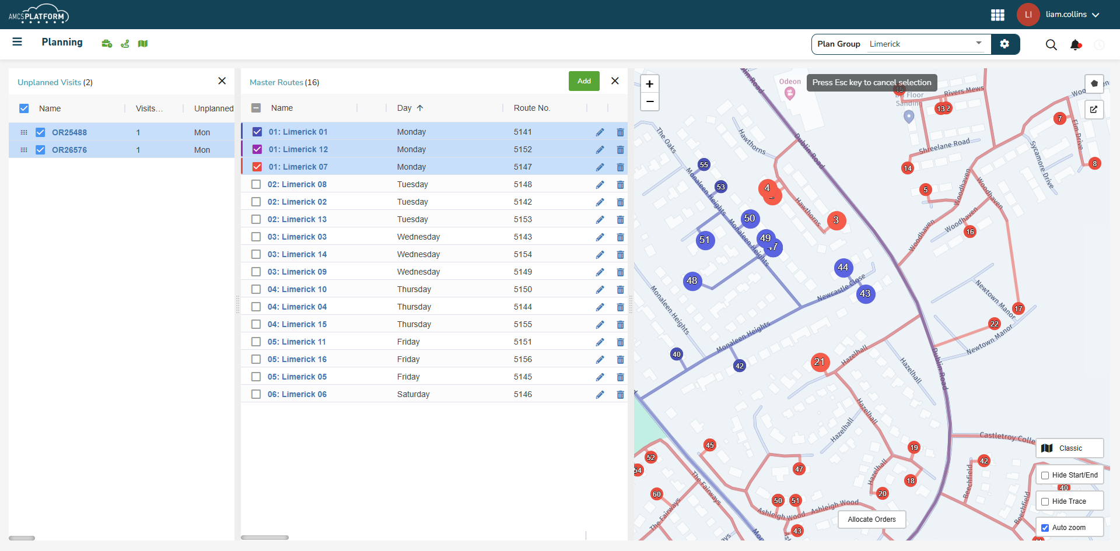Uncheck visit OR25488

[40, 132]
